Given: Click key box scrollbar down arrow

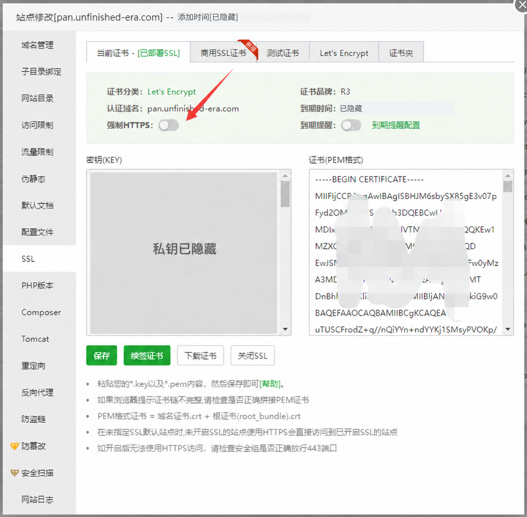Looking at the screenshot, I should 285,329.
